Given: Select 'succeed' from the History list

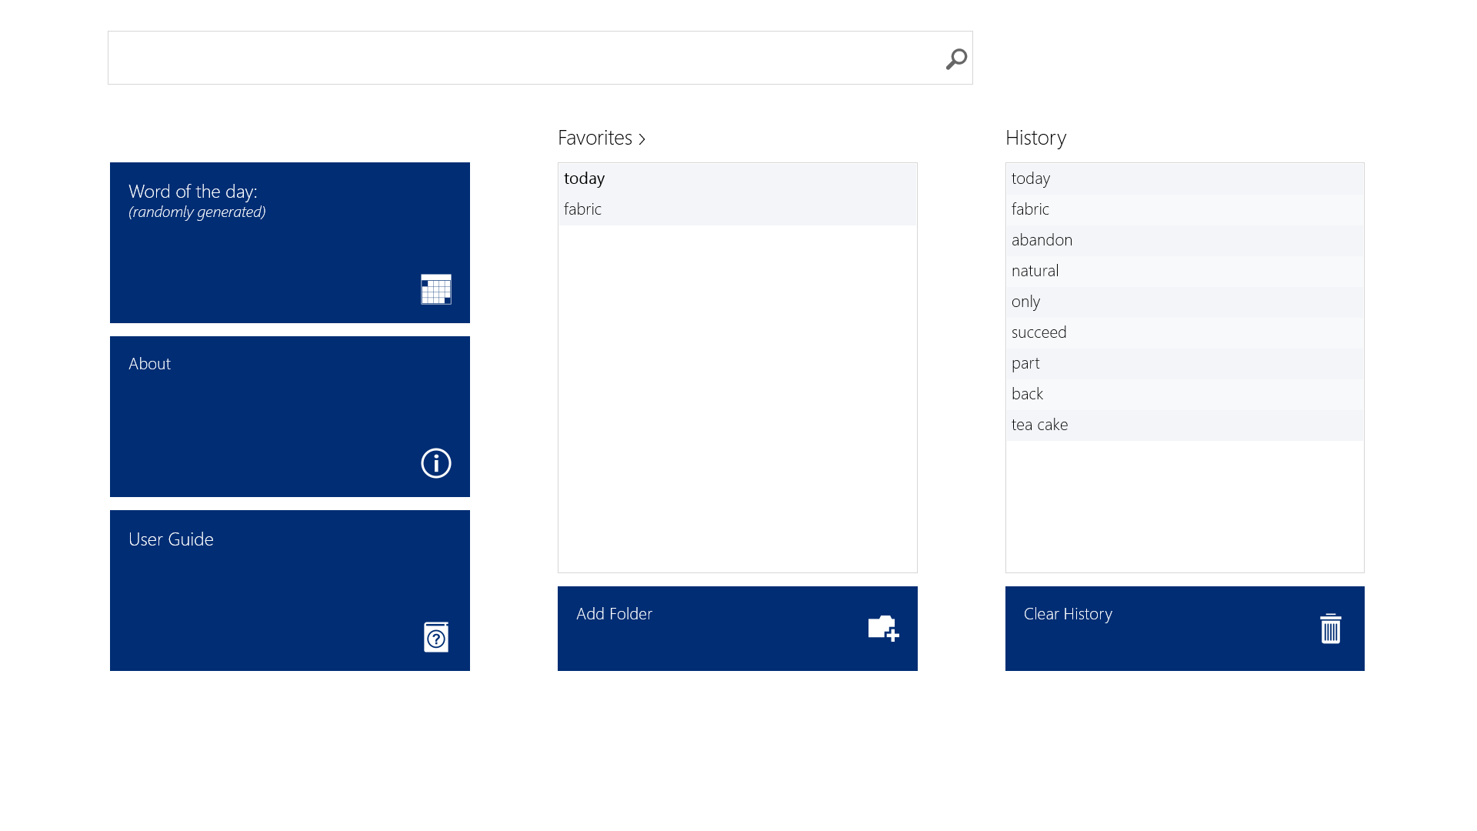Looking at the screenshot, I should click(x=1039, y=332).
